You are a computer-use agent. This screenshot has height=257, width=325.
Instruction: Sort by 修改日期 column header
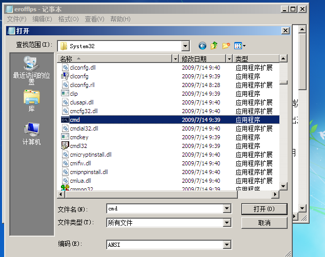[202, 59]
